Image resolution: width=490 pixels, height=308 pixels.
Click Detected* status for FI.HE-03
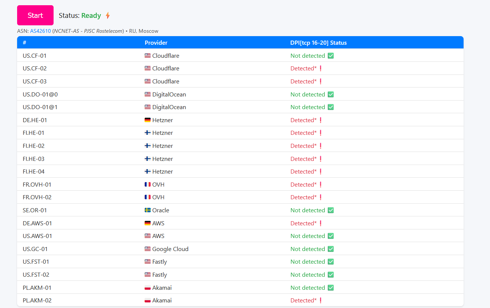[x=304, y=159]
